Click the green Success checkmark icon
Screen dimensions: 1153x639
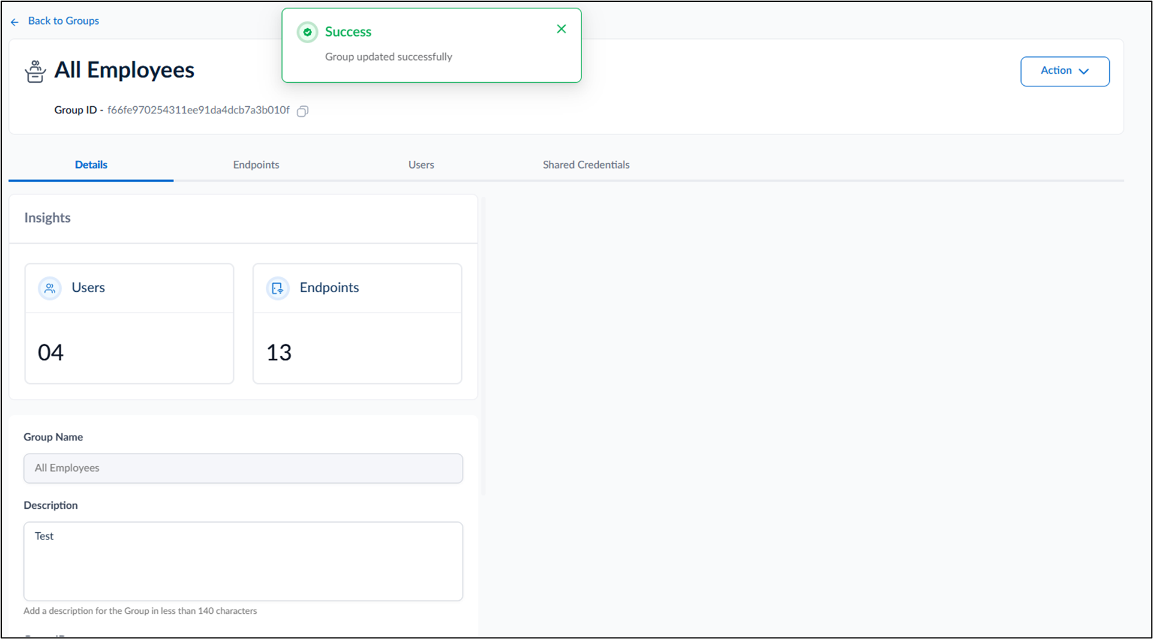click(x=308, y=32)
